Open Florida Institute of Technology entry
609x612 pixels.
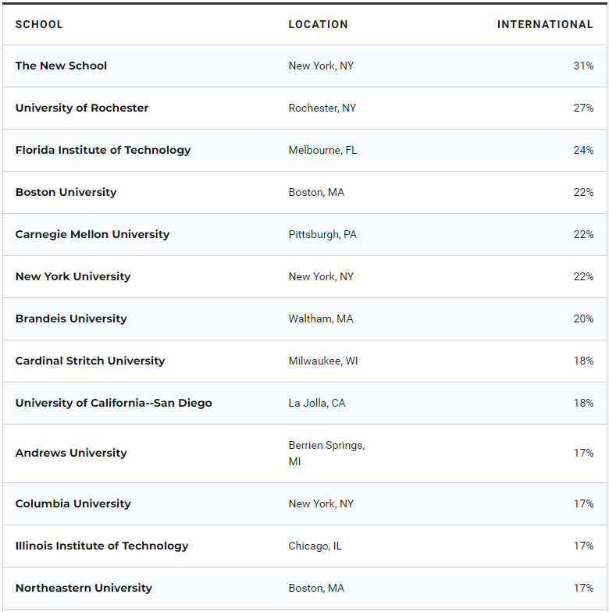click(x=102, y=150)
